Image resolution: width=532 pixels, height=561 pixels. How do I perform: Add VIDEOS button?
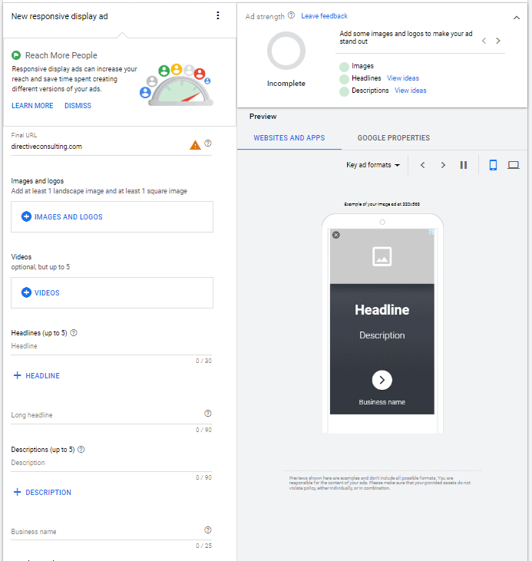[112, 292]
